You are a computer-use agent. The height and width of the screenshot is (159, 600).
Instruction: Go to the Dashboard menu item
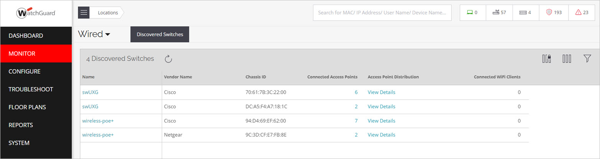point(26,36)
